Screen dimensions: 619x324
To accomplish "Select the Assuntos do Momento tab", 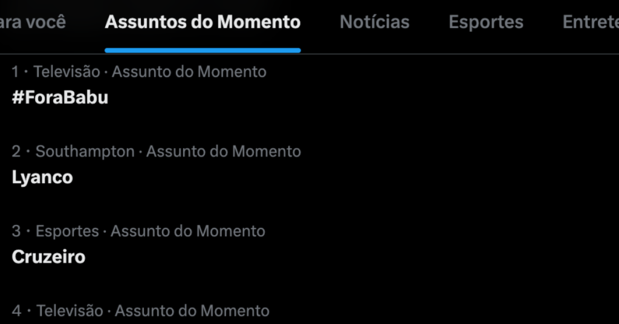I will tap(203, 22).
